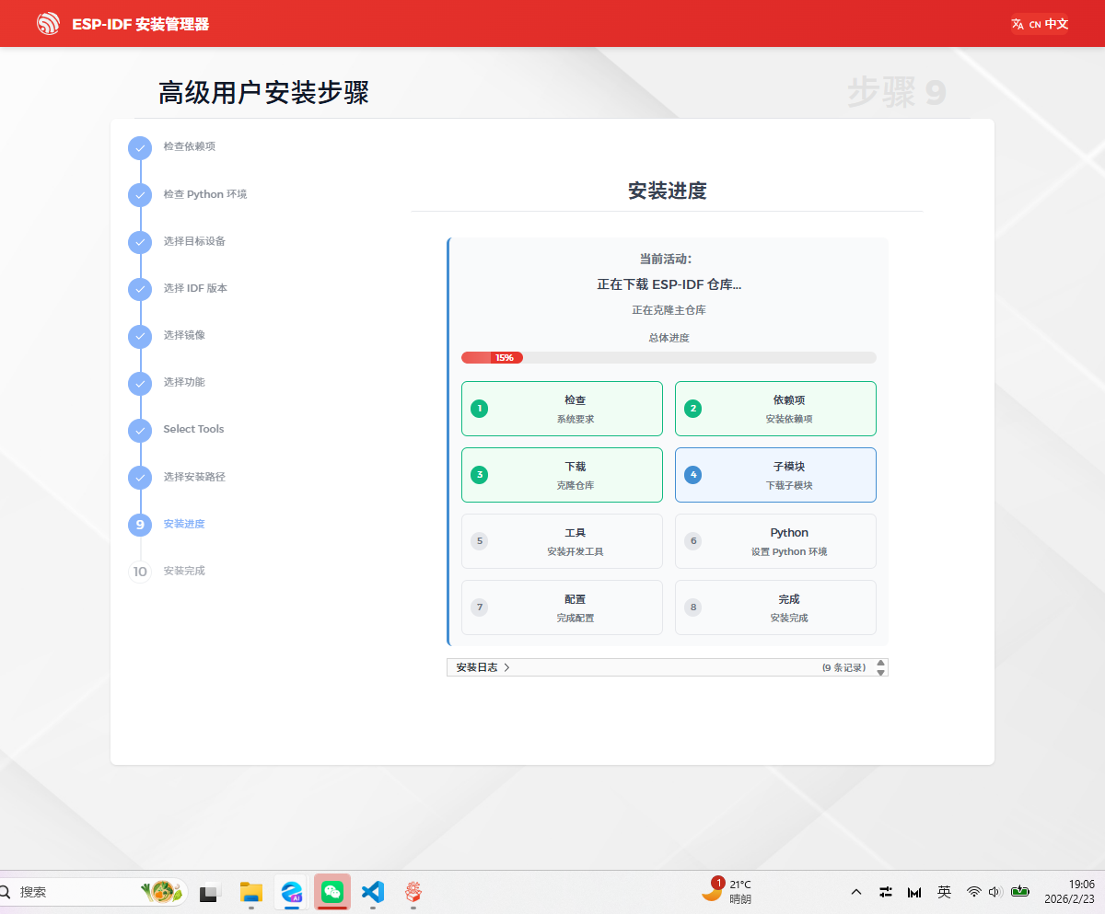Click ESP-IDF installer icon in taskbar
This screenshot has height=914, width=1105.
[413, 892]
